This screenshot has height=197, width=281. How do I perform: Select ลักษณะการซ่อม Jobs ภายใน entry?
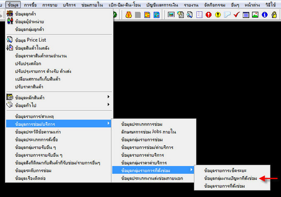pos(154,131)
